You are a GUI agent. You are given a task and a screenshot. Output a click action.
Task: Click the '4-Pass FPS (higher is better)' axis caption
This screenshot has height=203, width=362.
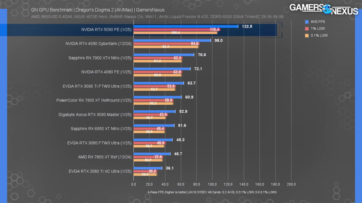pos(212,192)
